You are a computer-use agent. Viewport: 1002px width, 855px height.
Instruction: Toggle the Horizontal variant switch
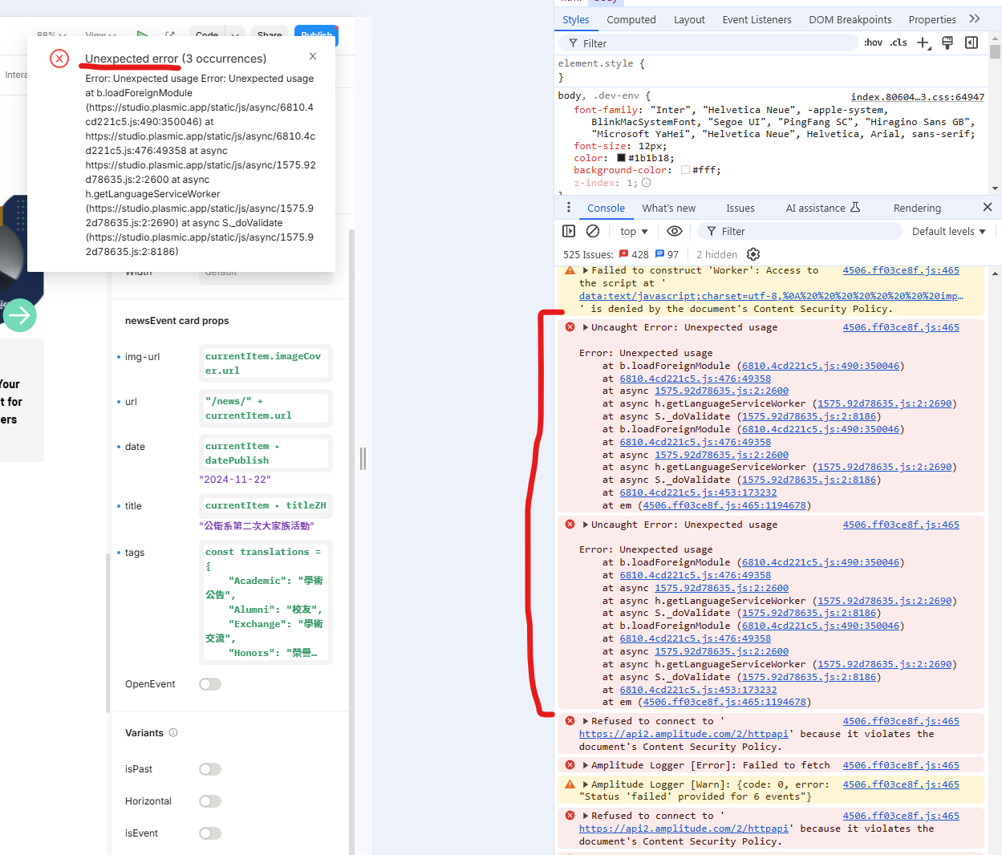(210, 801)
